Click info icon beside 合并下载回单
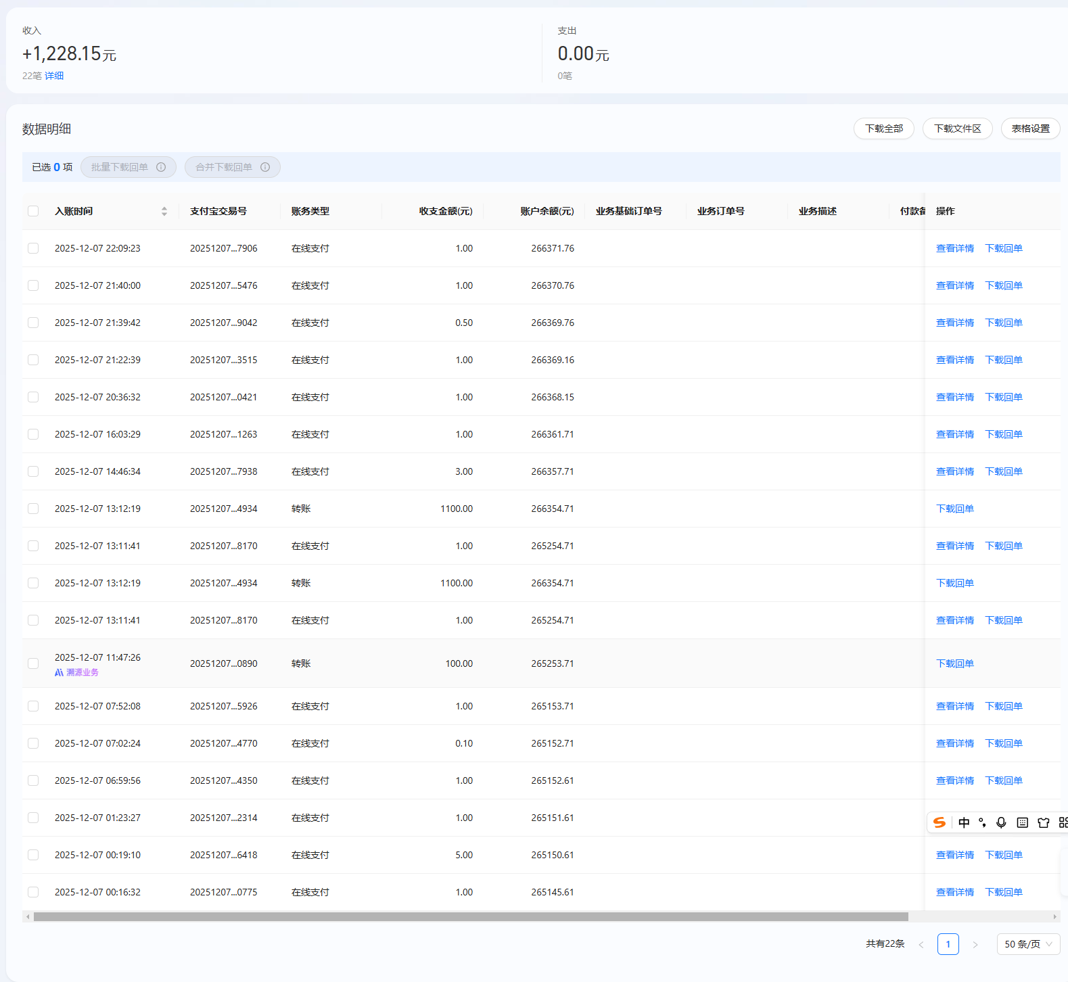This screenshot has height=982, width=1068. (265, 167)
